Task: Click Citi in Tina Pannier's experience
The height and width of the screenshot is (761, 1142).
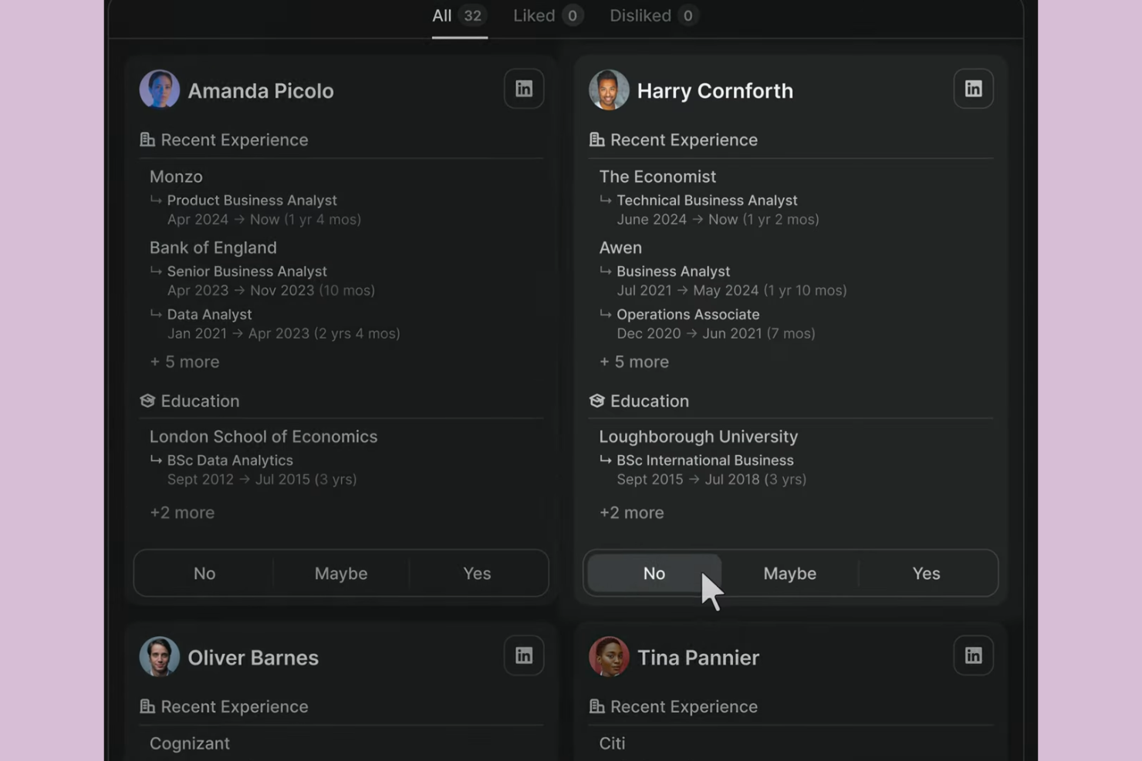Action: [612, 743]
